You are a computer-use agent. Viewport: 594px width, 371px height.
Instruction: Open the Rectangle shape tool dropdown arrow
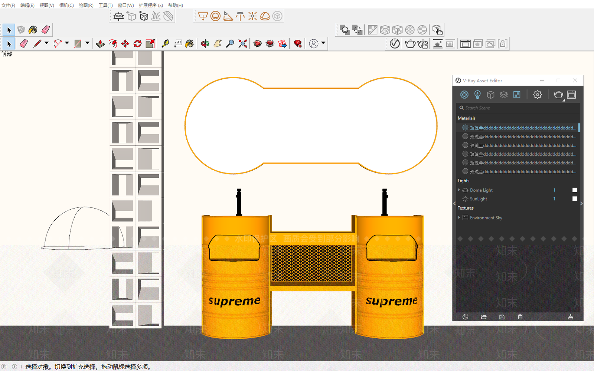click(x=87, y=43)
